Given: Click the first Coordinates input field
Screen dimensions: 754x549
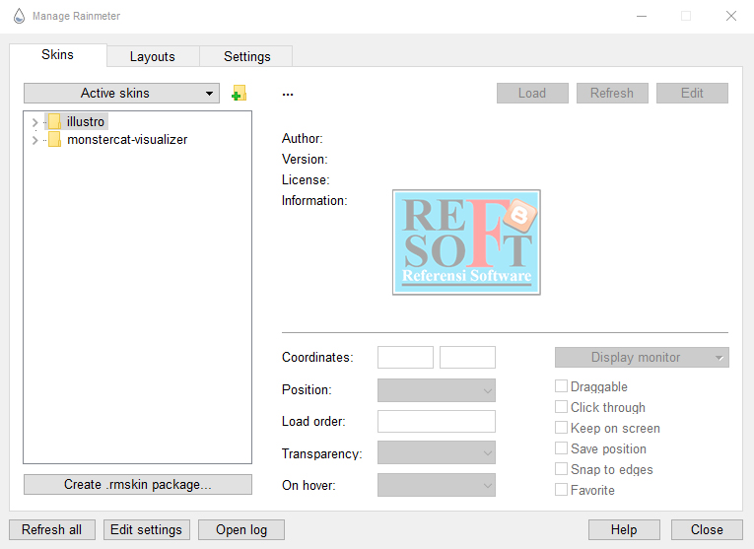Looking at the screenshot, I should [405, 357].
